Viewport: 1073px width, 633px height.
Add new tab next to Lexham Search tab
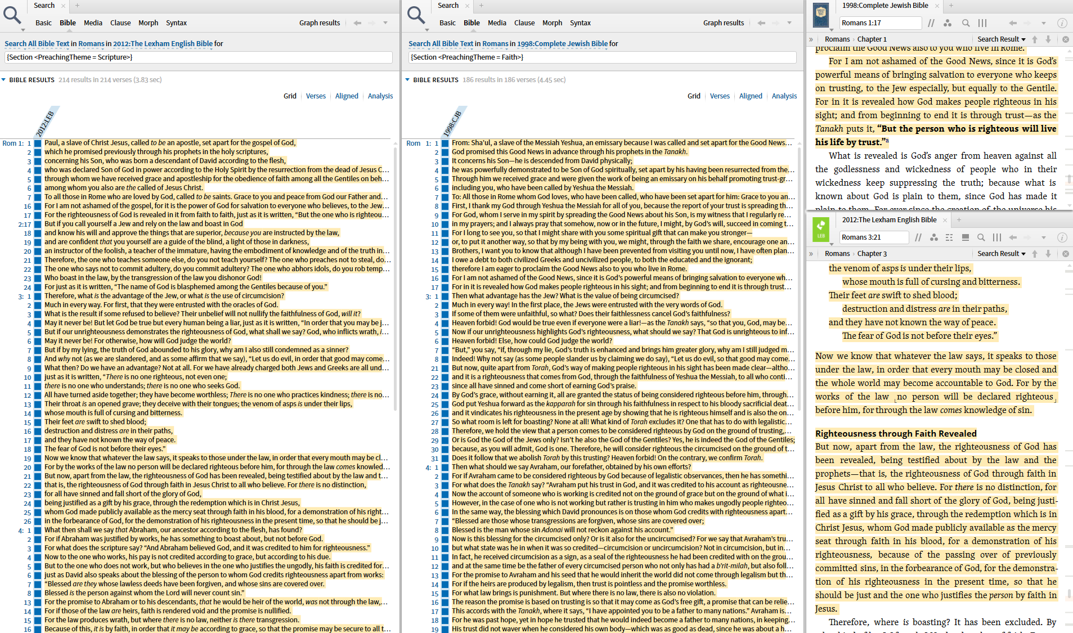(77, 6)
